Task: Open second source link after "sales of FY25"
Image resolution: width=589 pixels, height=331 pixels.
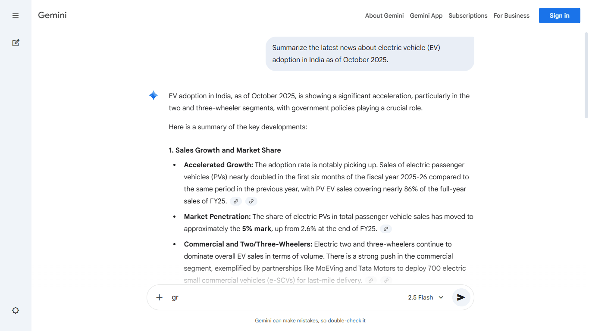Action: 251,201
